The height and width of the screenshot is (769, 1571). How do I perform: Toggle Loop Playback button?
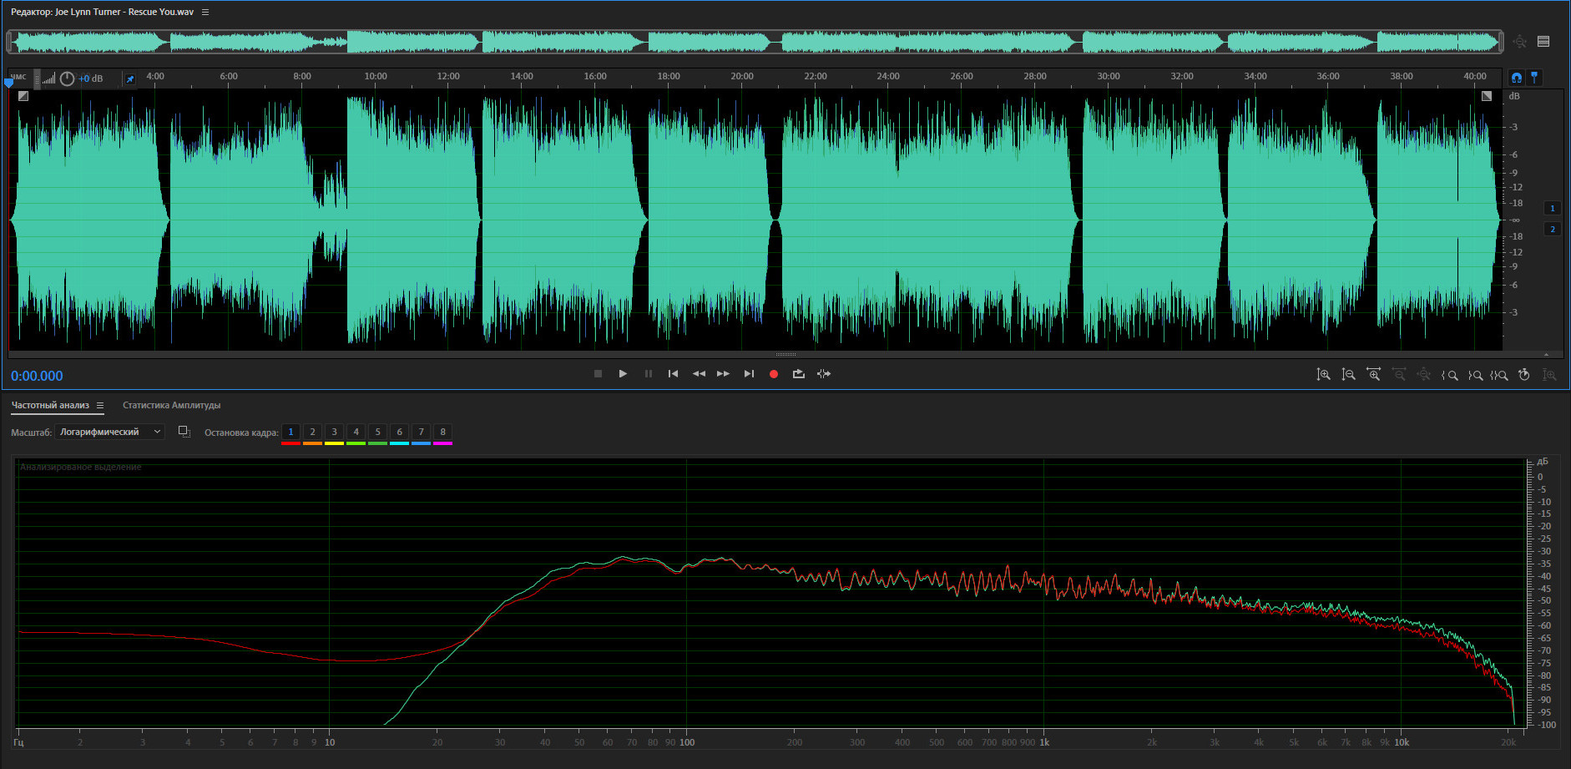click(799, 374)
